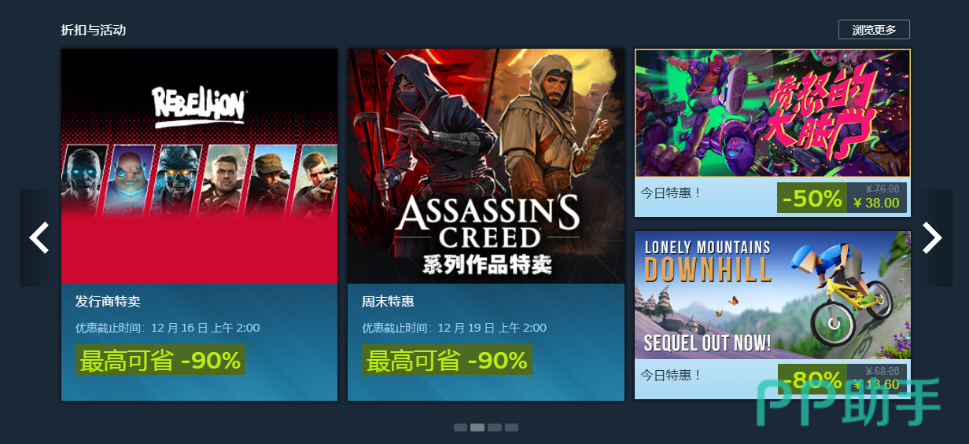969x444 pixels.
Task: Click the -50% discount badge
Action: click(812, 198)
